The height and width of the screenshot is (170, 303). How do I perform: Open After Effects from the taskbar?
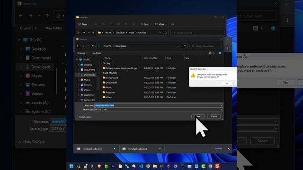(x=113, y=166)
